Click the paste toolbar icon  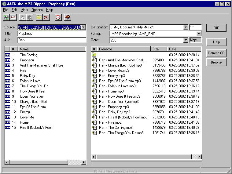tap(30, 17)
